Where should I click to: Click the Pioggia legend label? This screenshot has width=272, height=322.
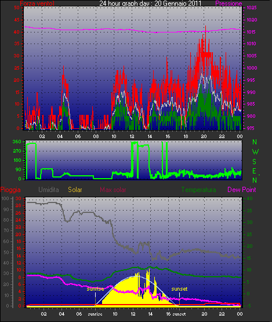click(10, 190)
